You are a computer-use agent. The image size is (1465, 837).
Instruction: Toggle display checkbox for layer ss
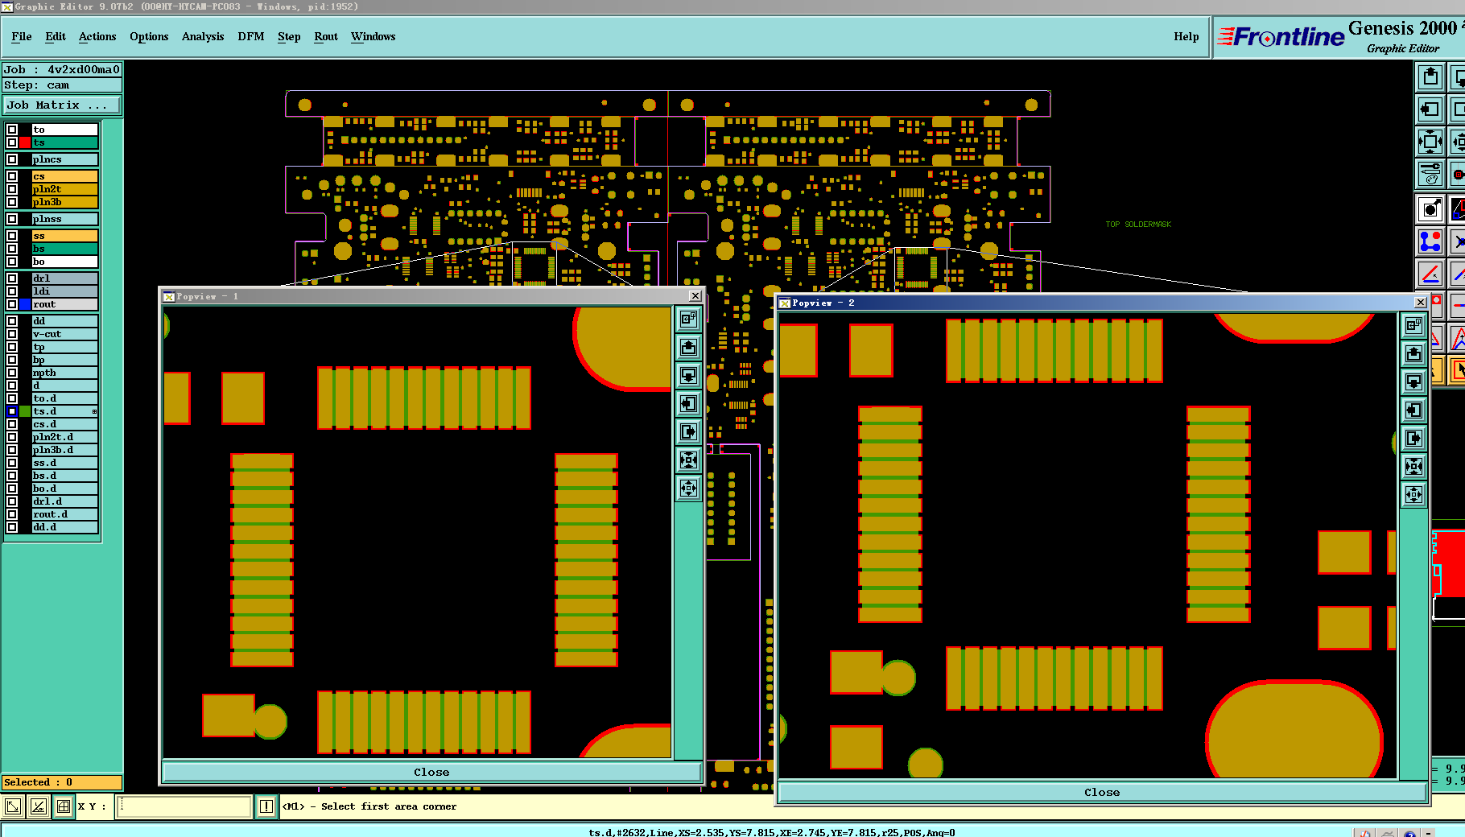click(x=12, y=236)
